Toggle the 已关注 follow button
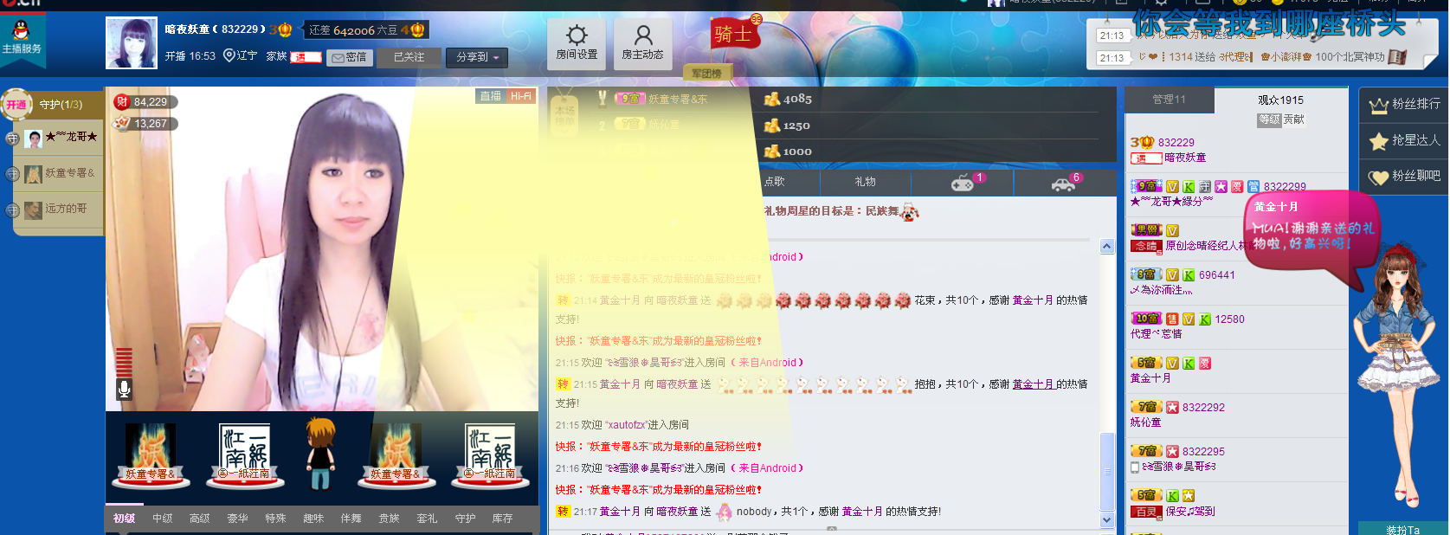This screenshot has width=1450, height=535. click(x=409, y=57)
